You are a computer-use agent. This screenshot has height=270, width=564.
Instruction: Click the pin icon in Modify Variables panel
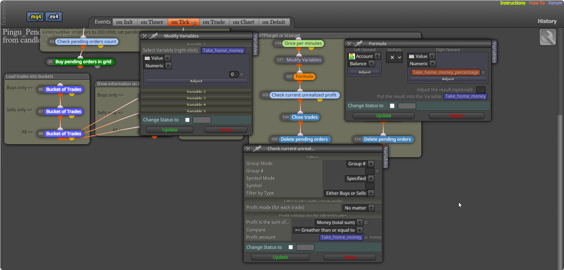pos(154,36)
